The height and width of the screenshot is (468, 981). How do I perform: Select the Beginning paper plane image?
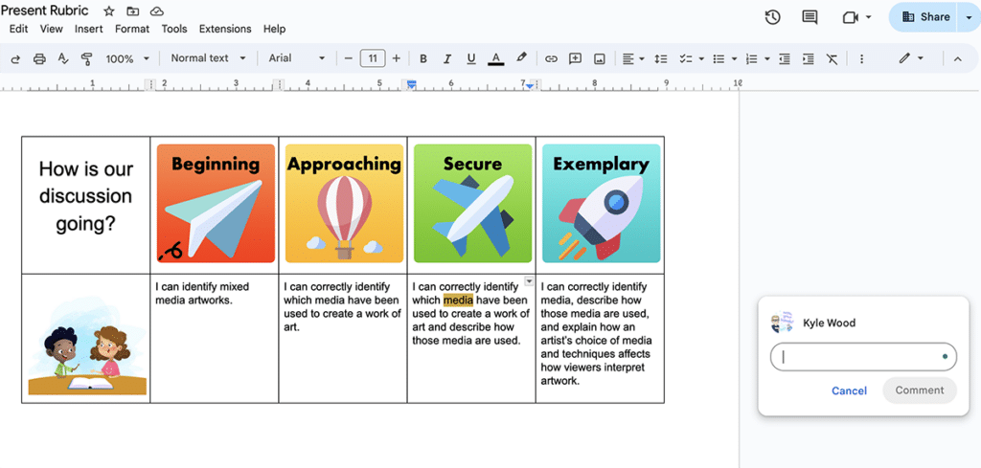pos(216,203)
